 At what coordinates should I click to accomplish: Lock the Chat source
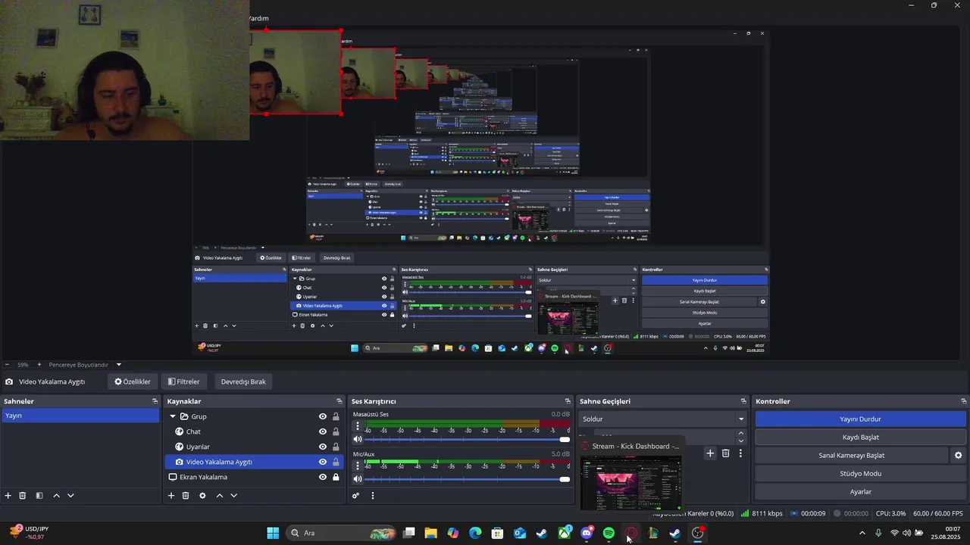[336, 431]
